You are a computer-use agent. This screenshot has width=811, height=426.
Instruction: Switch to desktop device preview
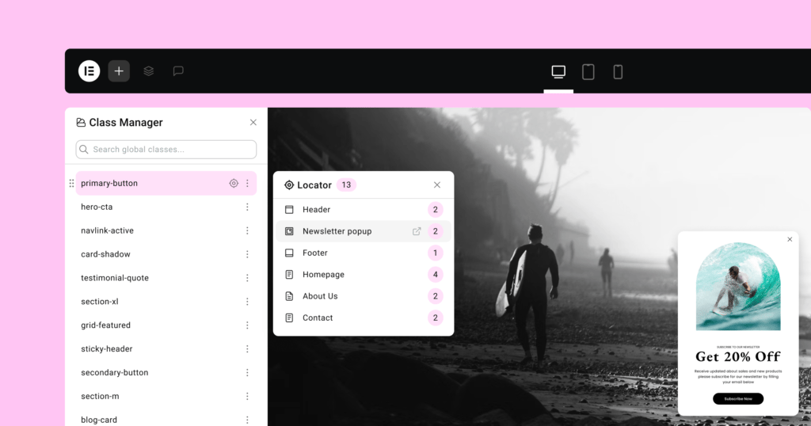(x=558, y=72)
